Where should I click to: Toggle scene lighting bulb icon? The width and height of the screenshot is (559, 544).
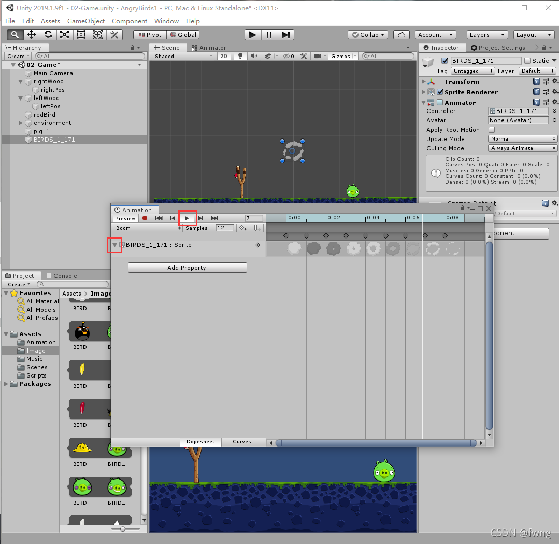240,56
